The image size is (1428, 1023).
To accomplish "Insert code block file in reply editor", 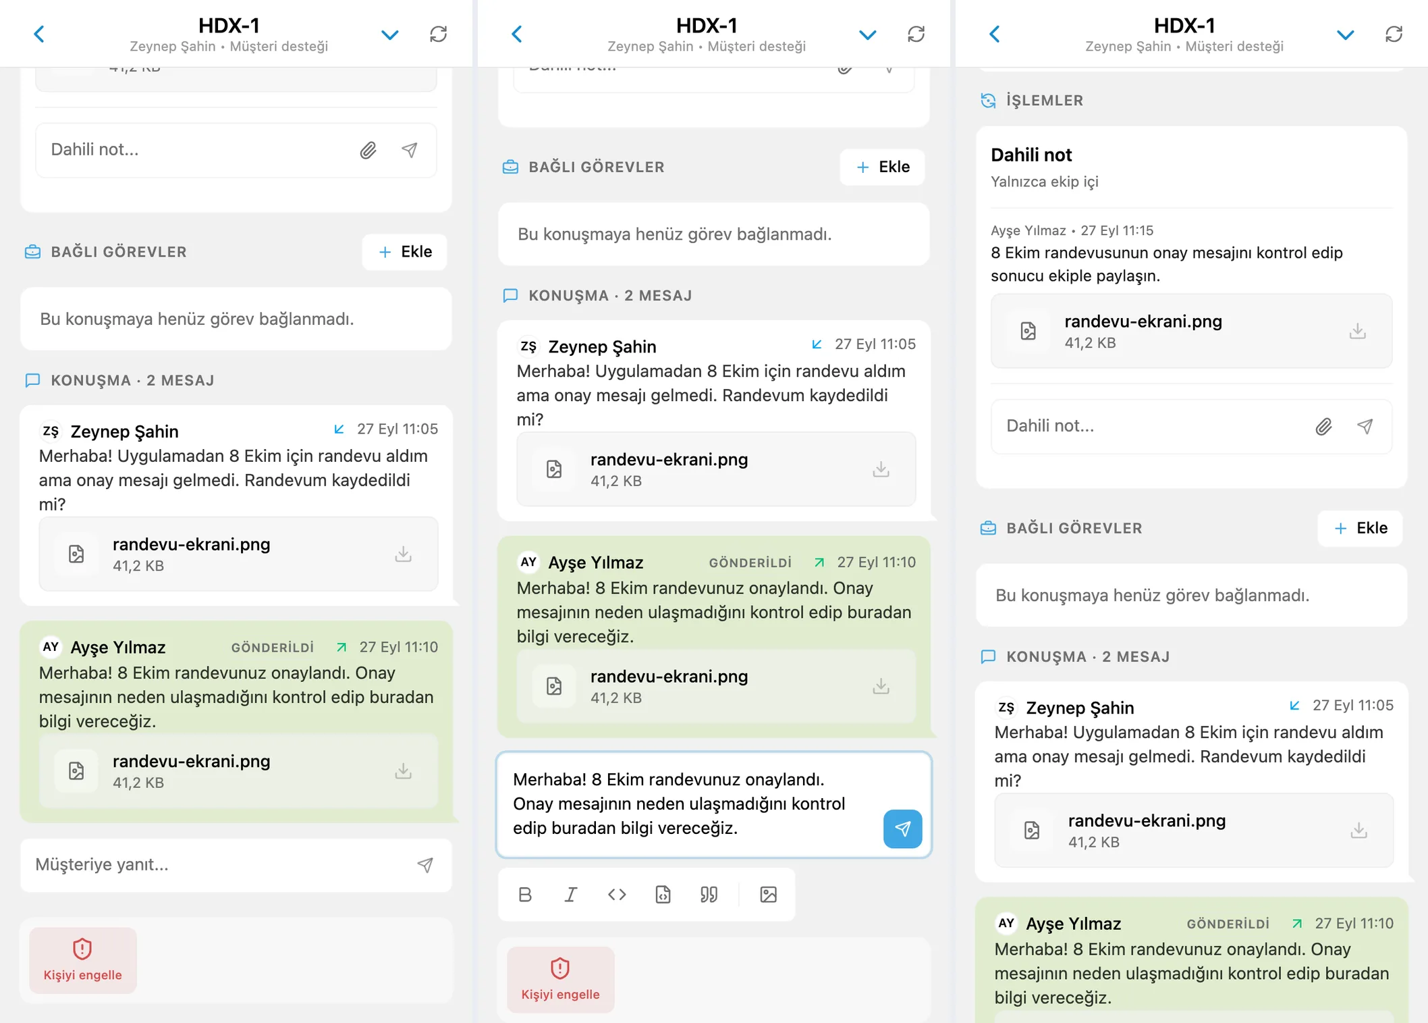I will click(x=663, y=895).
